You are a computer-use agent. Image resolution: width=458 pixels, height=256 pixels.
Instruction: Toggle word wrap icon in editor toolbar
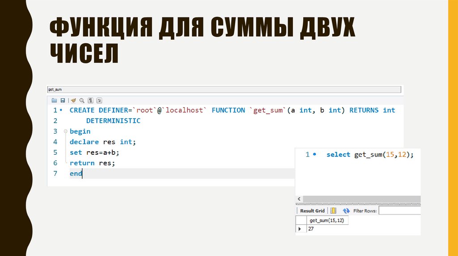pyautogui.click(x=99, y=100)
